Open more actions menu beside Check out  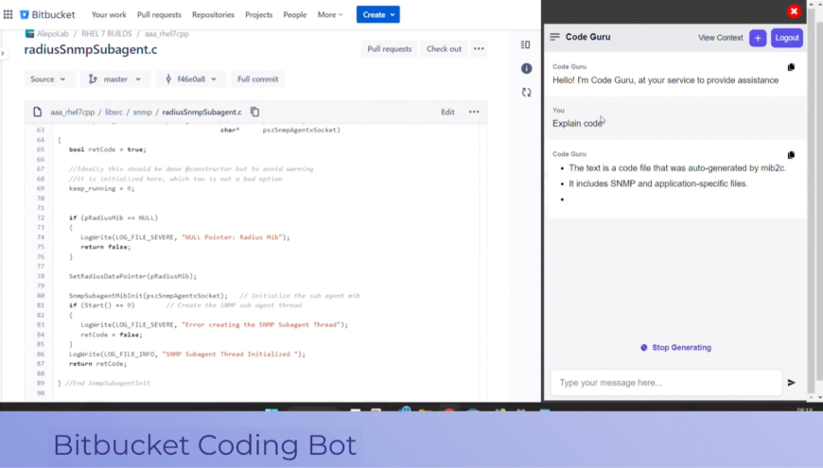point(479,49)
